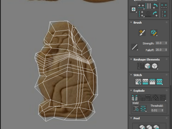Collapse the Reshape Elements rollout
172x129 pixels.
[x=131, y=59]
